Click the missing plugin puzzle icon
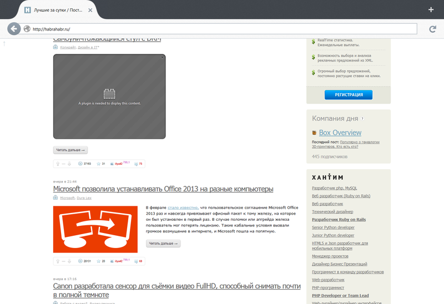 (109, 94)
